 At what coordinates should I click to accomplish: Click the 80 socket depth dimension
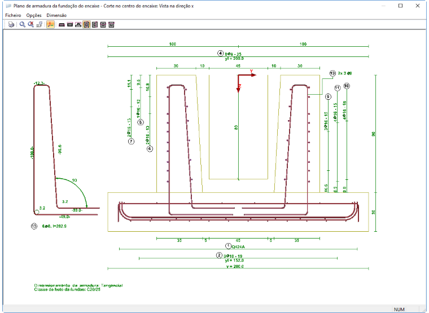tap(236, 127)
